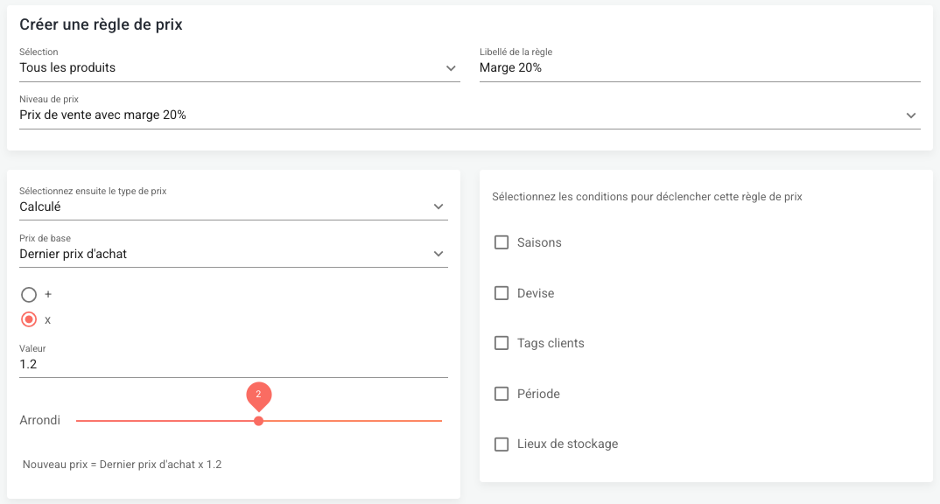Click the Tous les produits selection field
This screenshot has height=504, width=940.
tap(68, 68)
